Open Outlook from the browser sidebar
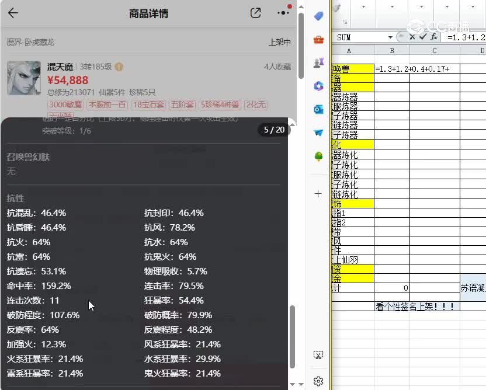Screen dimensions: 486x390 pos(318,110)
